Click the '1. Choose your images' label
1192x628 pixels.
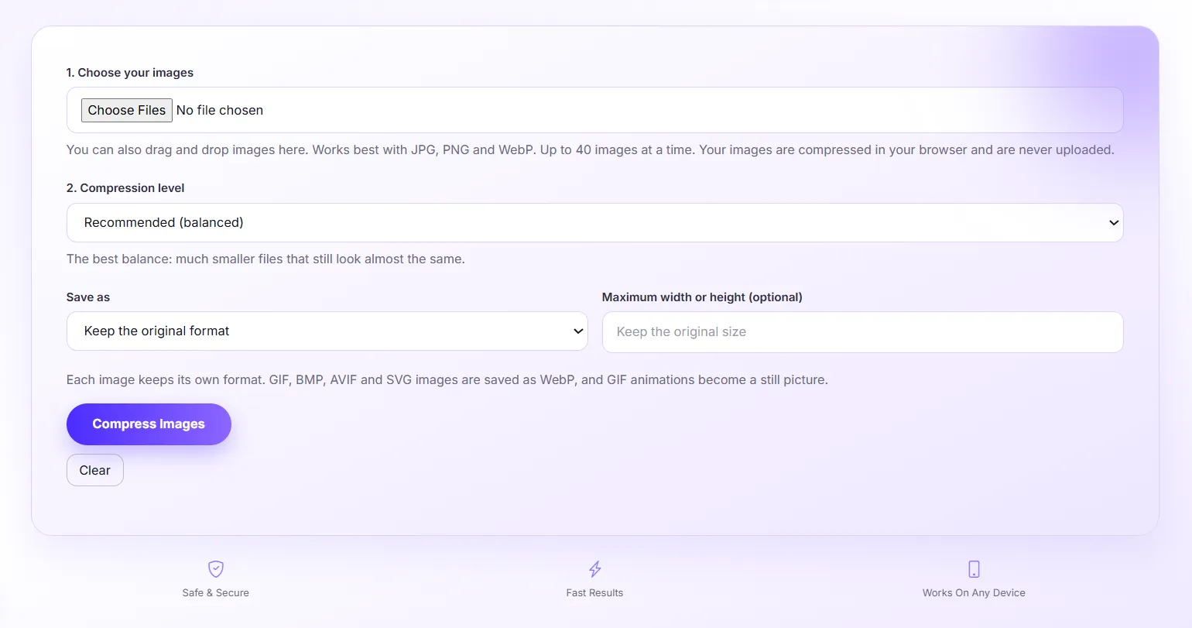coord(130,73)
